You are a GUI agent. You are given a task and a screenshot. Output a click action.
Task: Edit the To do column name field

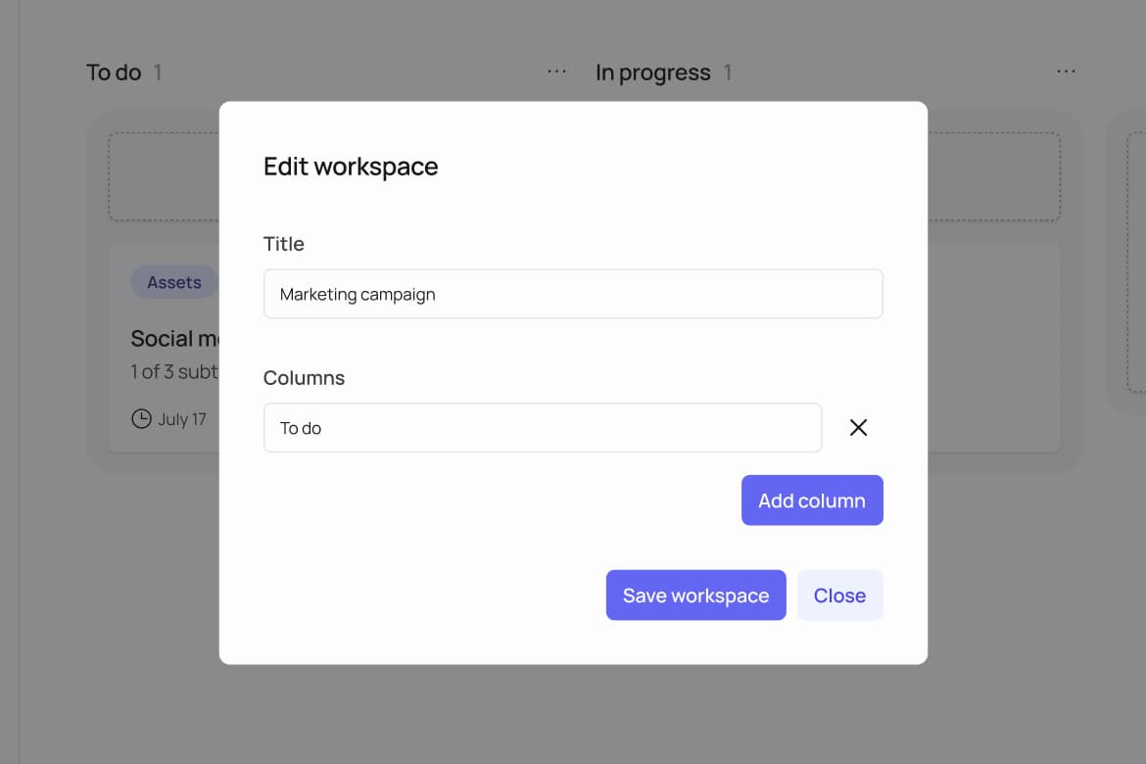point(543,428)
